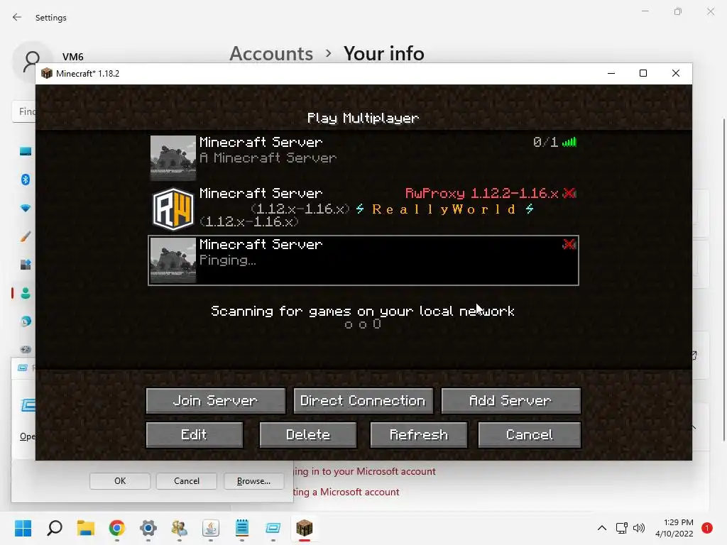The width and height of the screenshot is (727, 545).
Task: Open Gaming controller icon in Settings sidebar
Action: (x=26, y=349)
